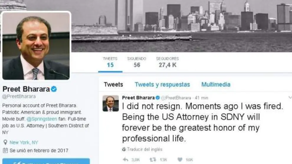The height and width of the screenshot is (164, 292).
Task: View the Seguidores 27,4 K list
Action: point(168,62)
